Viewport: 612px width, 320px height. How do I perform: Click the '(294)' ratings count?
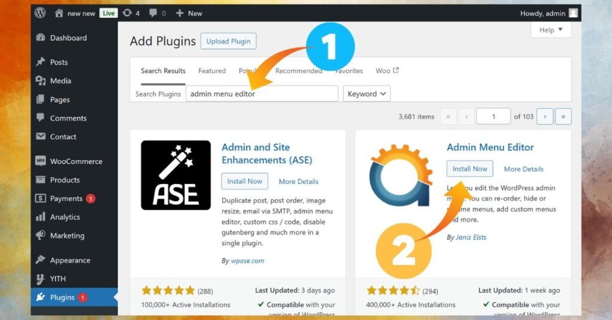[430, 291]
